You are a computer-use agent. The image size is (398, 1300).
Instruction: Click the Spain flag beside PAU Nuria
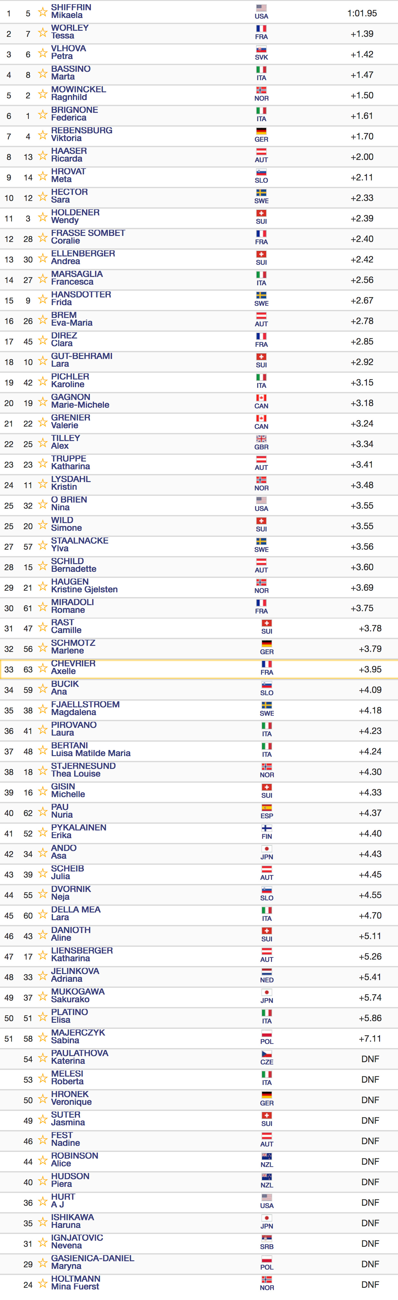[267, 807]
